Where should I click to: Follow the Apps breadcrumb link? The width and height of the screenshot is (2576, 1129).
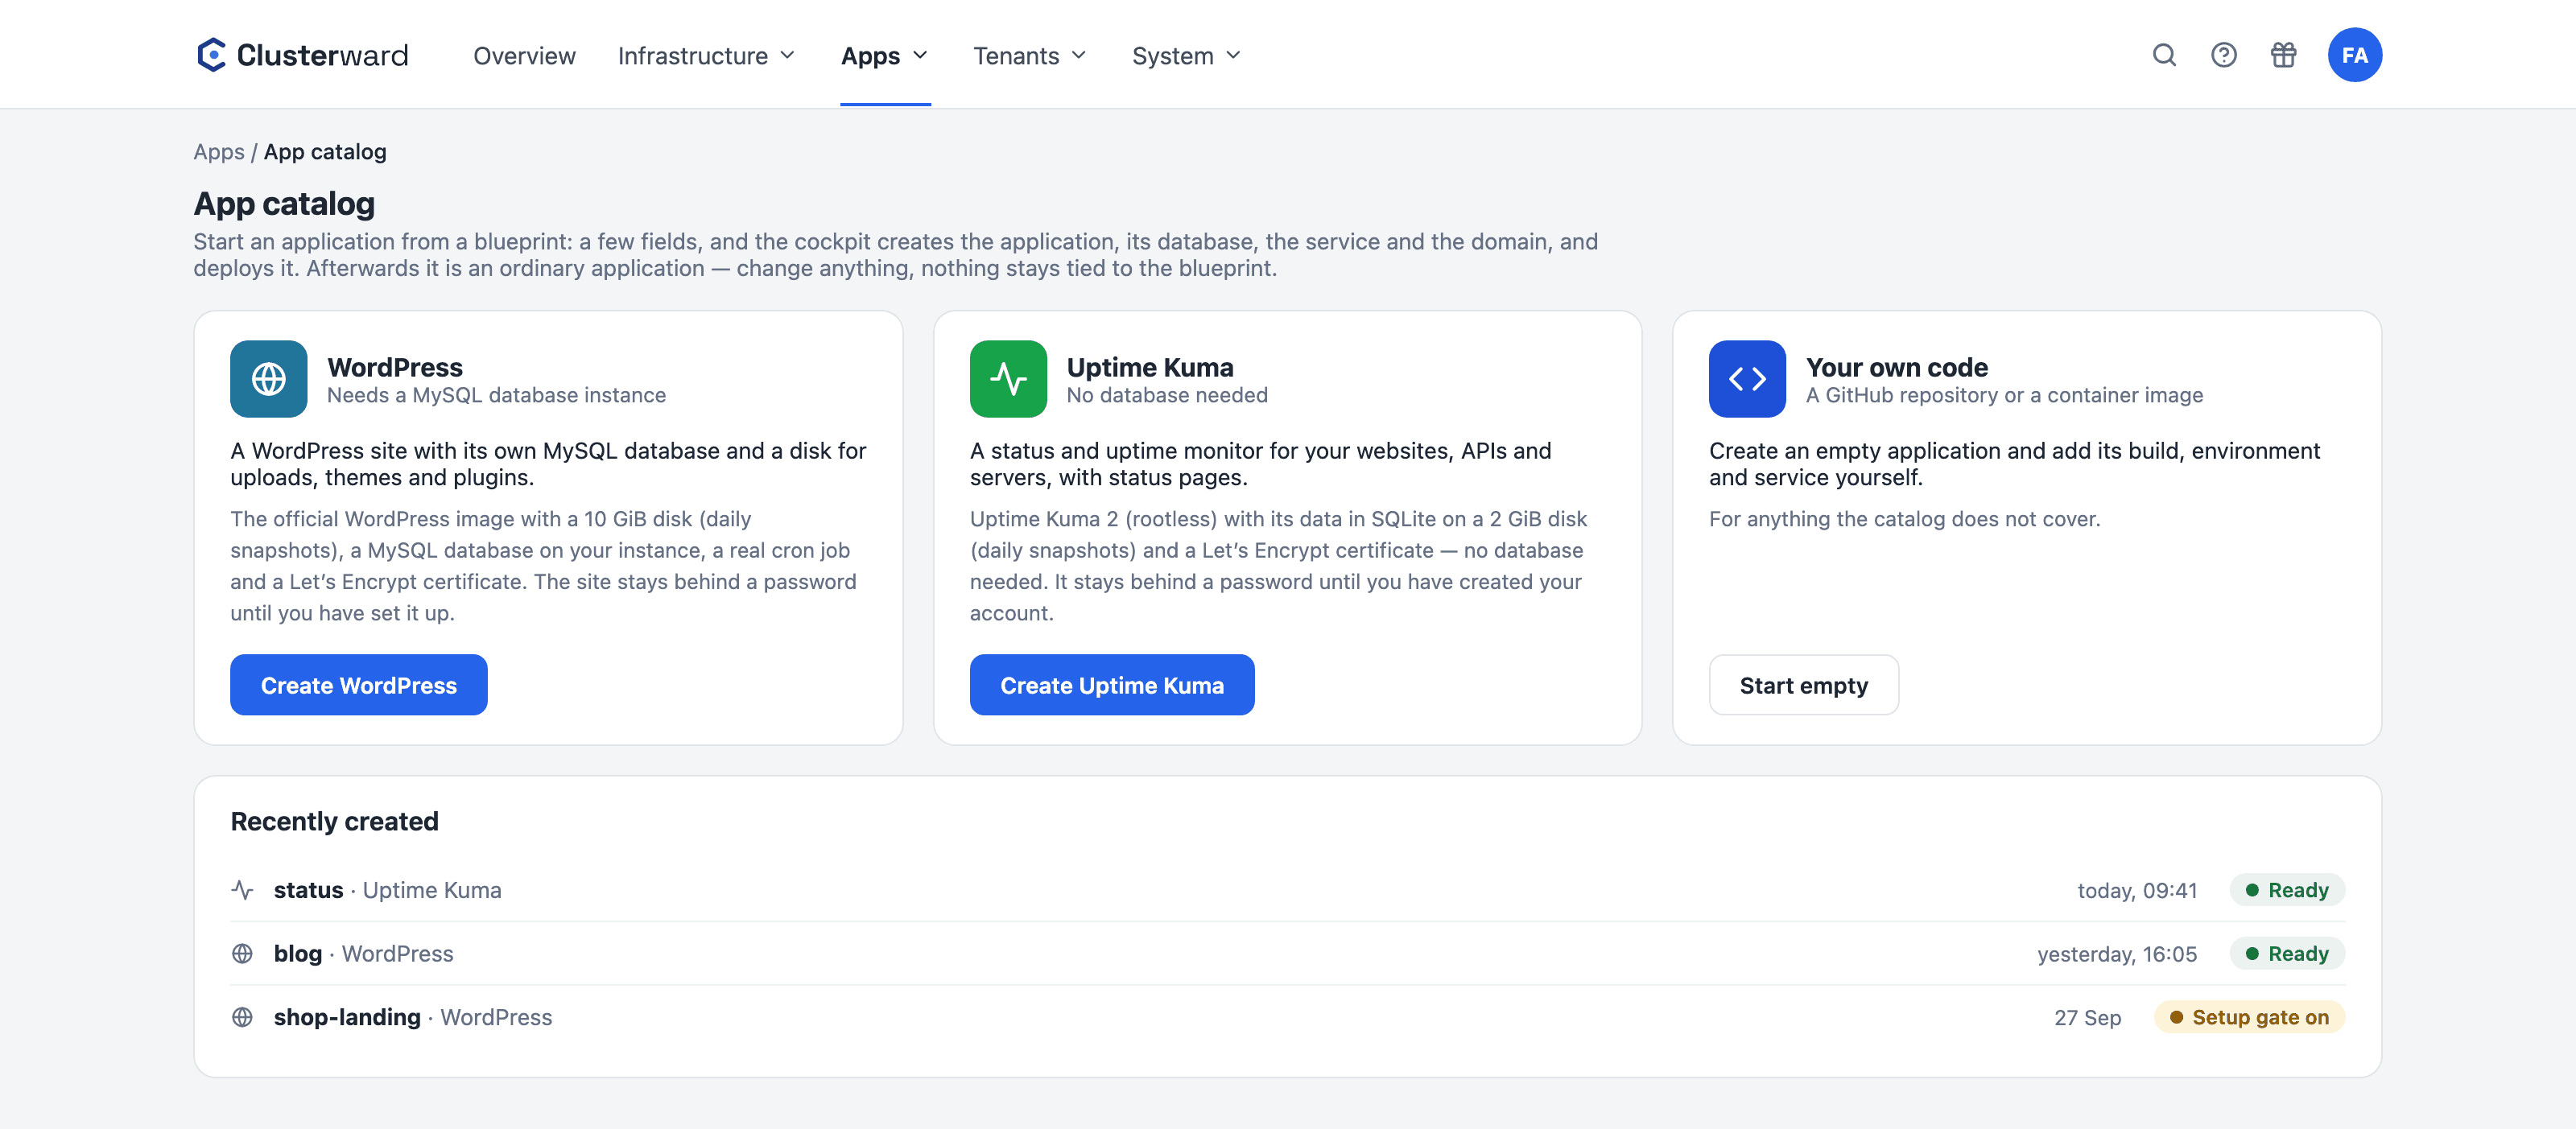coord(219,152)
